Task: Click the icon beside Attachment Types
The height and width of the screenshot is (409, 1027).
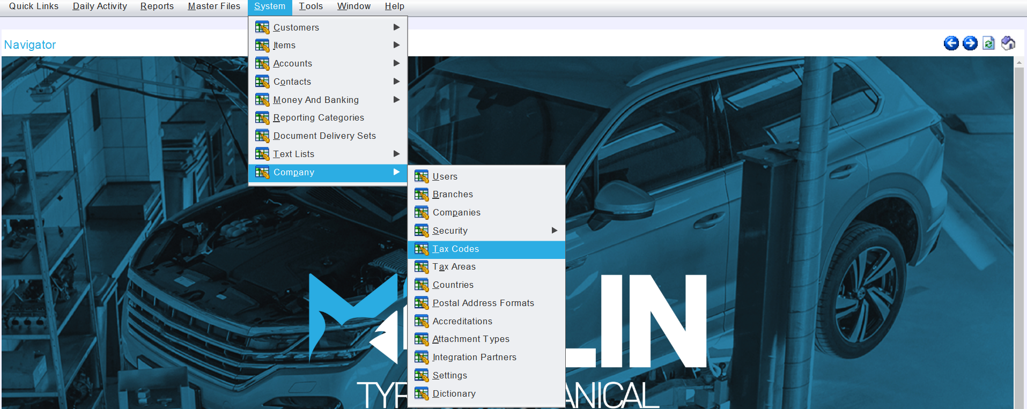Action: pyautogui.click(x=422, y=339)
